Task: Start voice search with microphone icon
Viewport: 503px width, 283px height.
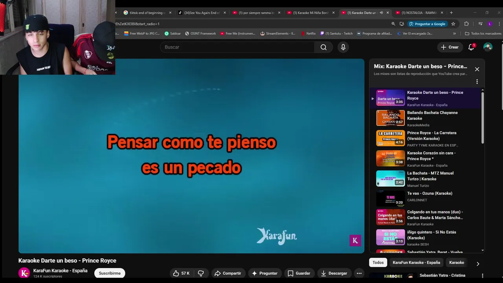Action: click(x=343, y=47)
